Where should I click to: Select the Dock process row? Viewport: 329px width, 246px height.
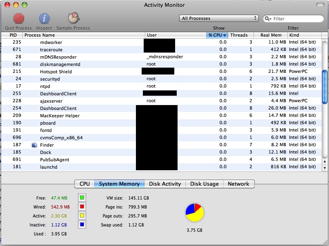coord(161,152)
